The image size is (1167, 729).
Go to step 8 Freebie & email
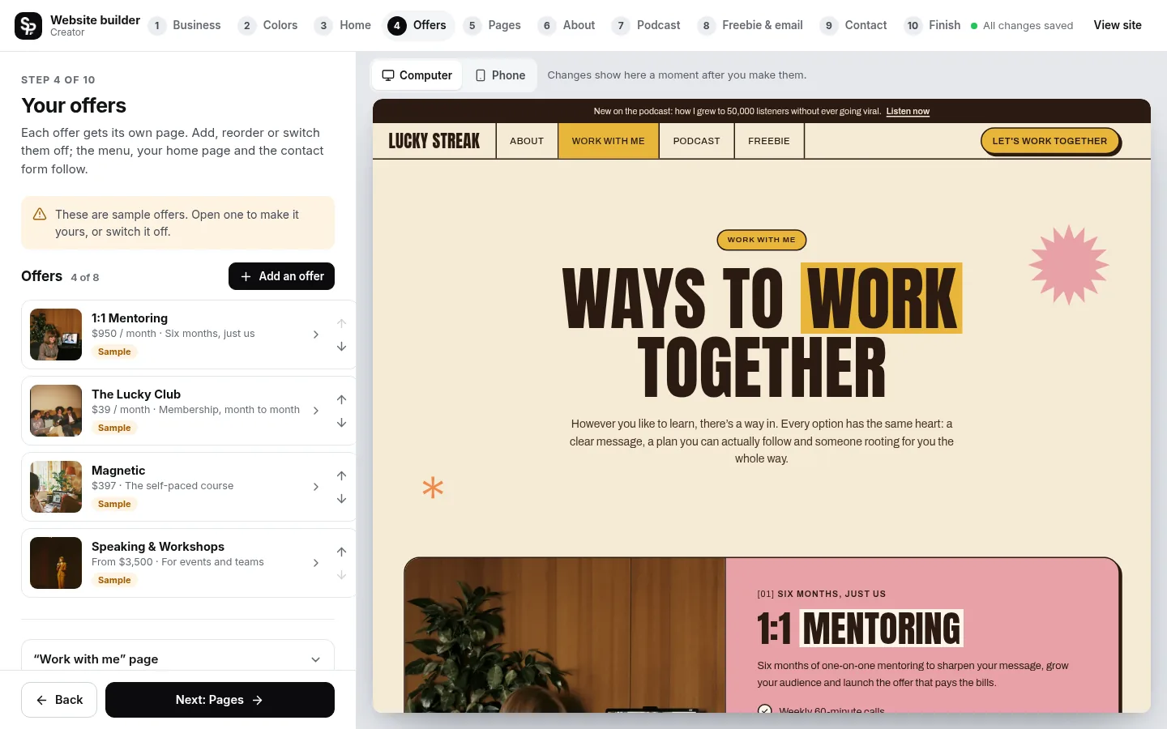750,25
